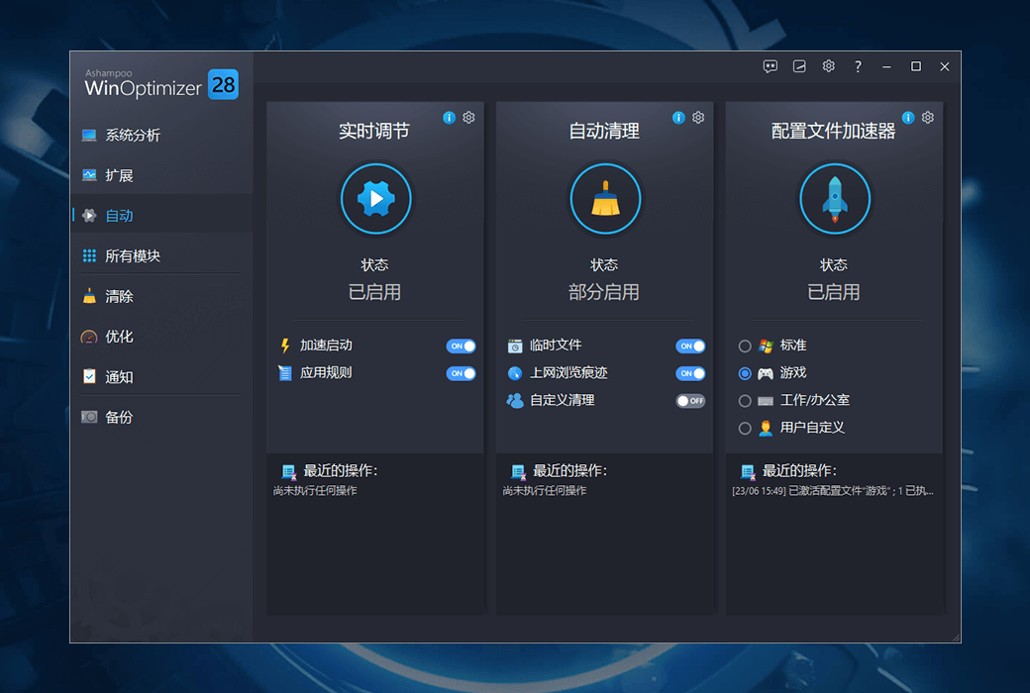Viewport: 1030px width, 693px height.
Task: Turn off the 上网浏览痕迹 switch
Action: pos(690,374)
